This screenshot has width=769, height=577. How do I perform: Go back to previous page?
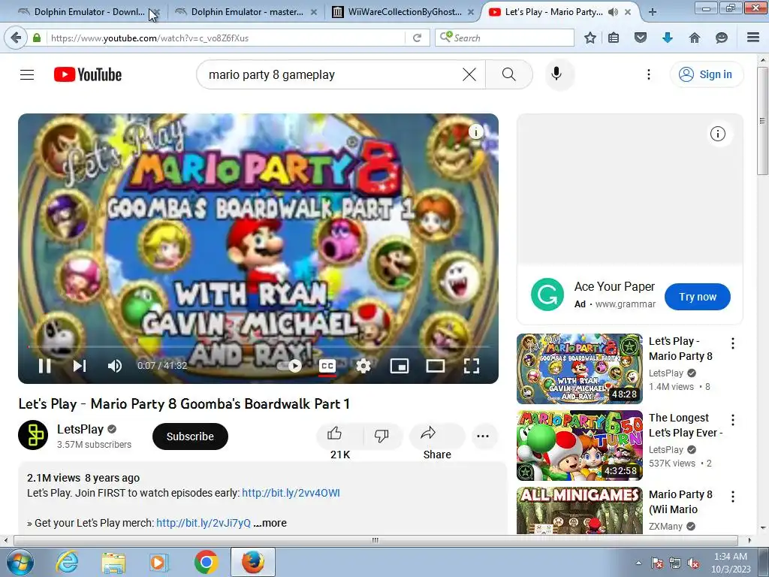(16, 38)
